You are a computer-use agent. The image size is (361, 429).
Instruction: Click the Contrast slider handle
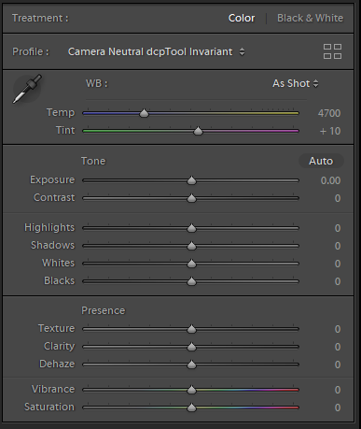pyautogui.click(x=191, y=198)
